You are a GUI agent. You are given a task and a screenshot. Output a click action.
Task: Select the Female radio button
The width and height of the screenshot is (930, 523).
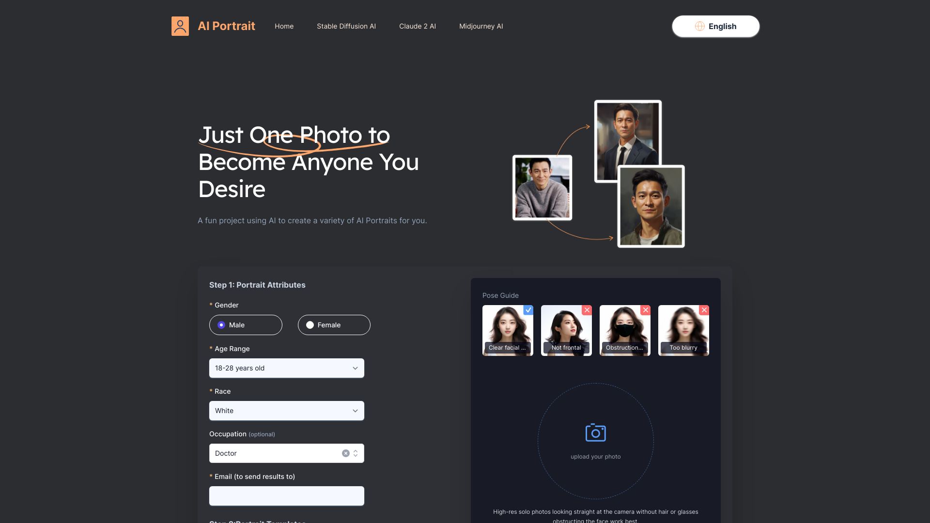click(x=309, y=324)
